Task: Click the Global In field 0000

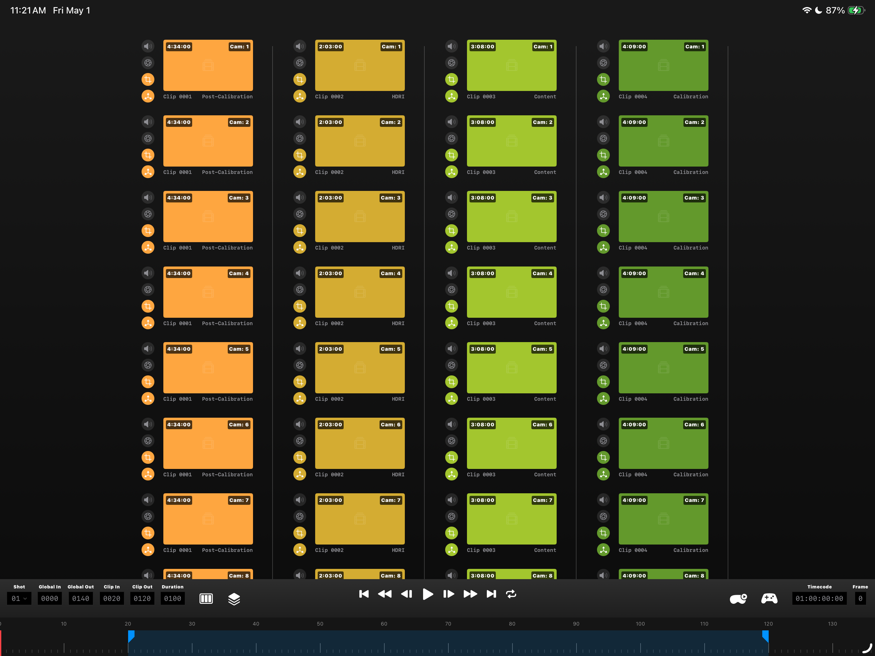Action: coord(49,598)
